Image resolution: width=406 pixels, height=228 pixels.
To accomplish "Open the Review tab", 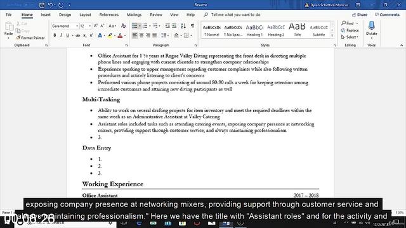I will (x=156, y=15).
